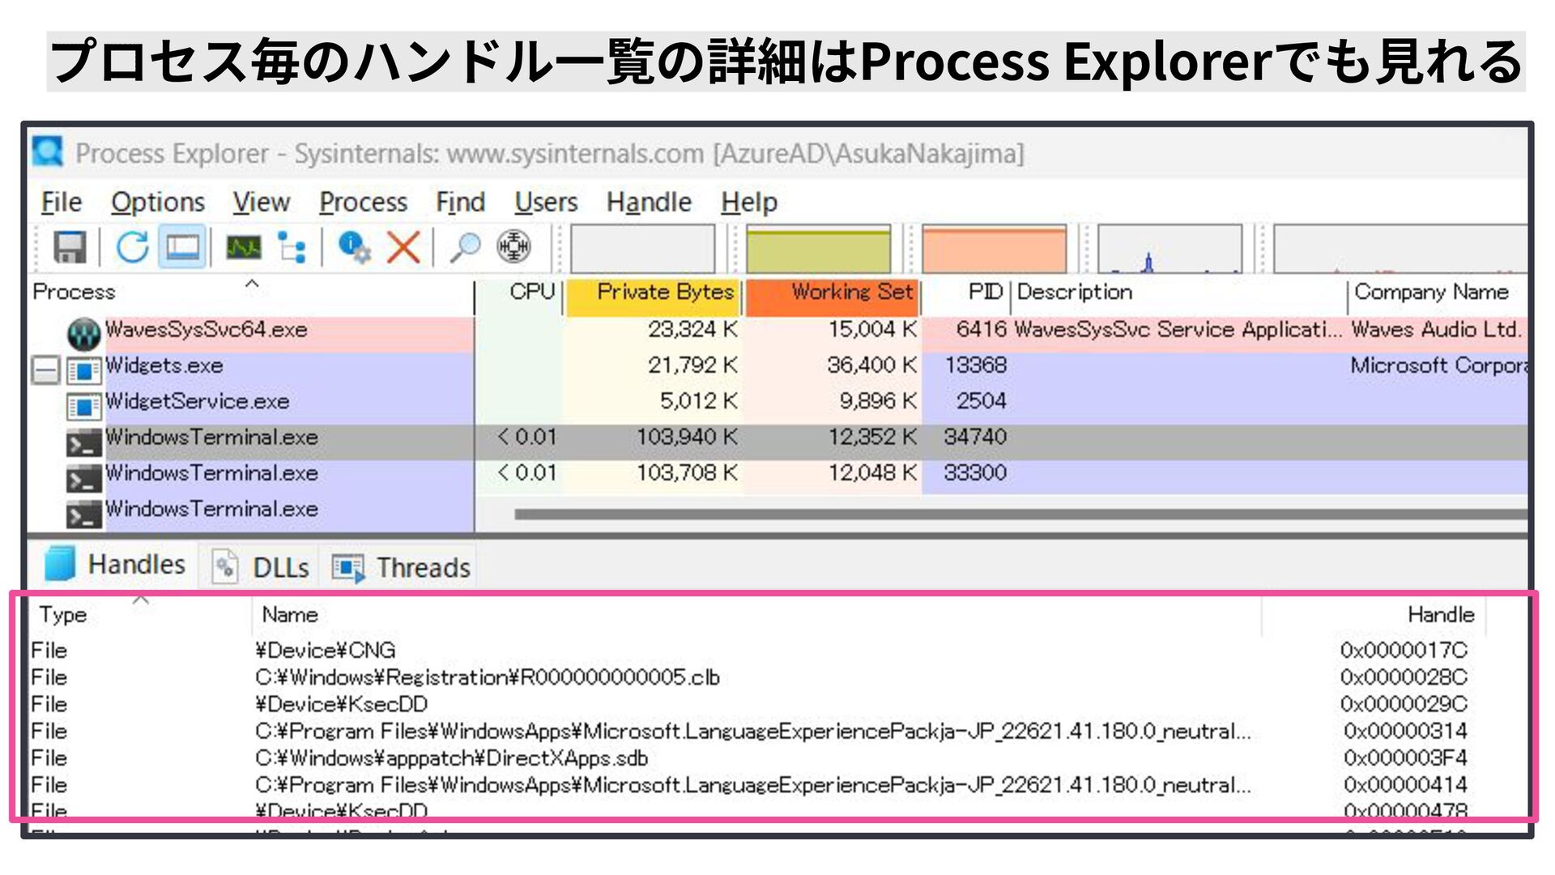Screen dimensions: 1555x875
Task: Open the Options menu
Action: click(157, 202)
